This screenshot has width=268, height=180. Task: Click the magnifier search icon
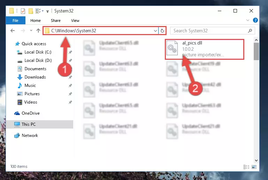point(250,31)
